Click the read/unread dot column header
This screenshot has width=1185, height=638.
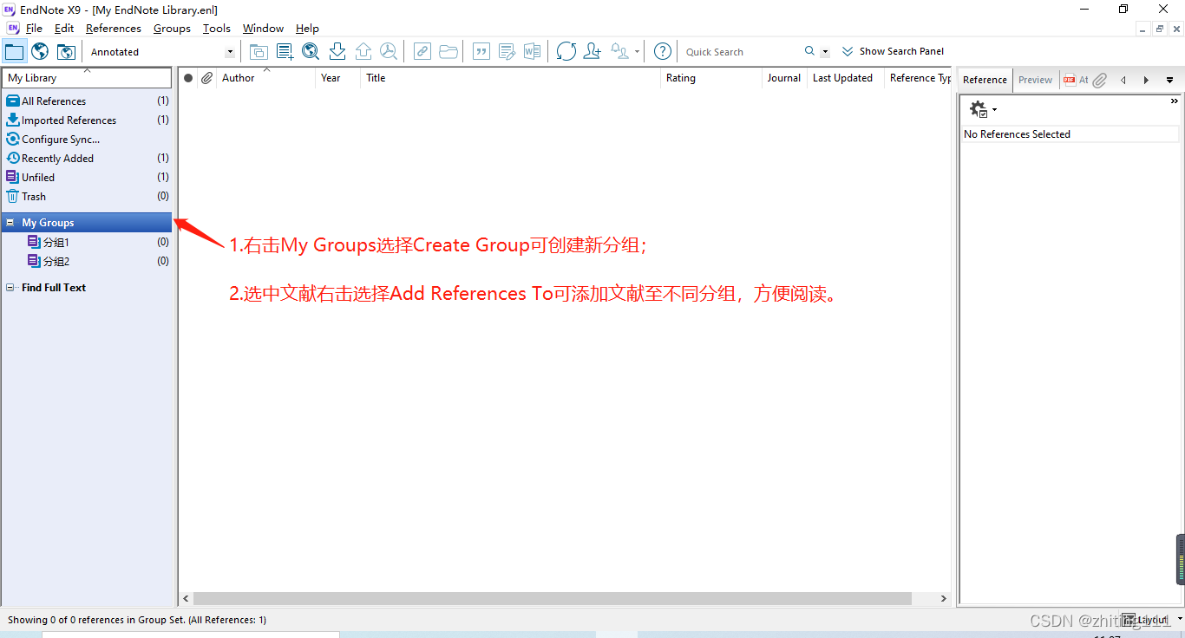pos(188,78)
